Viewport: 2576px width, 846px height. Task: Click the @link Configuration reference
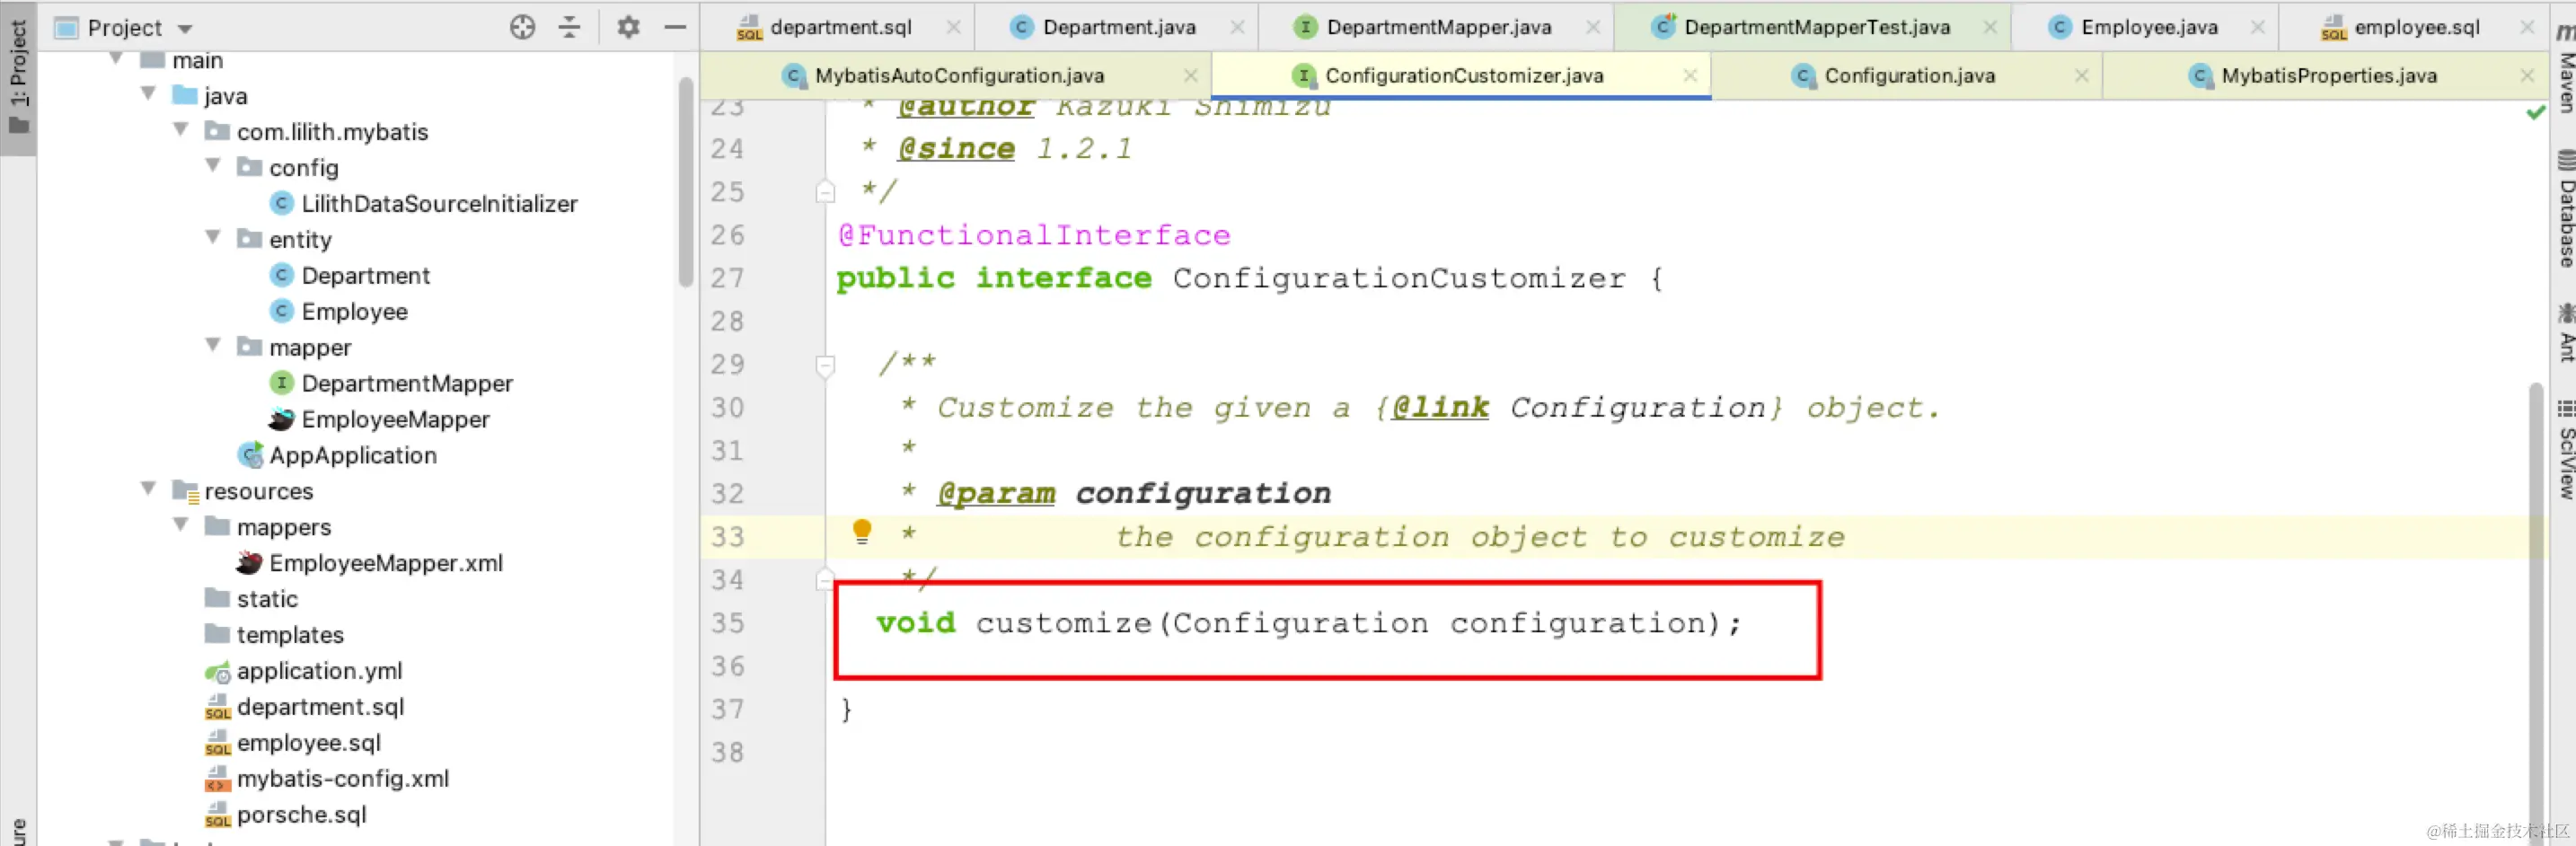click(1580, 408)
